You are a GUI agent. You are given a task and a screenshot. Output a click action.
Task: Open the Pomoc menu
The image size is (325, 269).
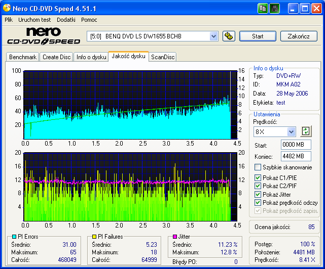(x=89, y=20)
